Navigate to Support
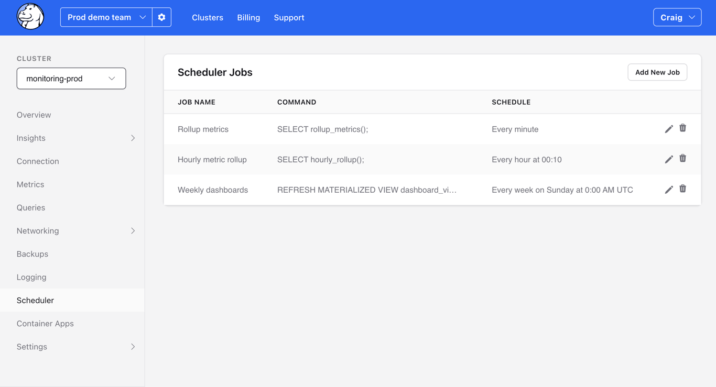Screen dimensions: 716x387 click(289, 17)
